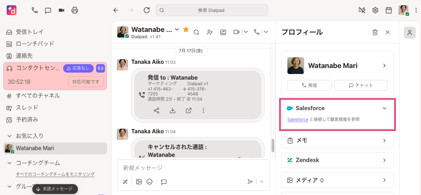The image size is (421, 195).
Task: Open the vertical three-dot menu top right
Action: pyautogui.click(x=416, y=10)
